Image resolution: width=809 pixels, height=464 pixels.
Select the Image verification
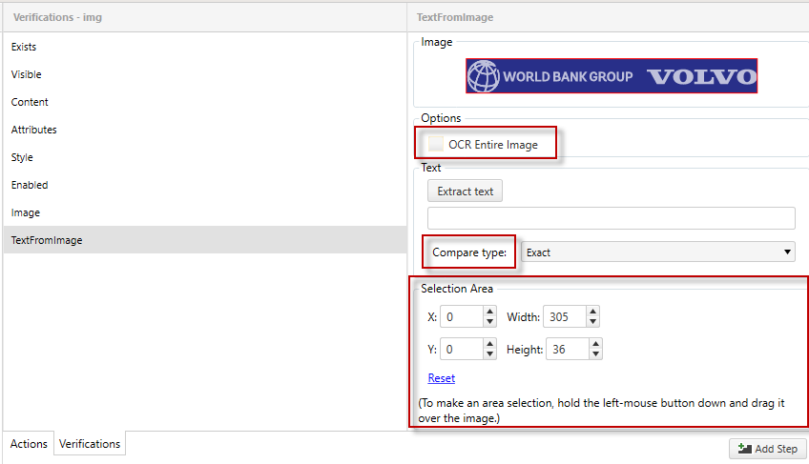(205, 212)
